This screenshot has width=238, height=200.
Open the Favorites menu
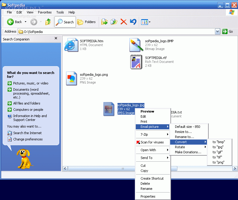tap(45, 12)
